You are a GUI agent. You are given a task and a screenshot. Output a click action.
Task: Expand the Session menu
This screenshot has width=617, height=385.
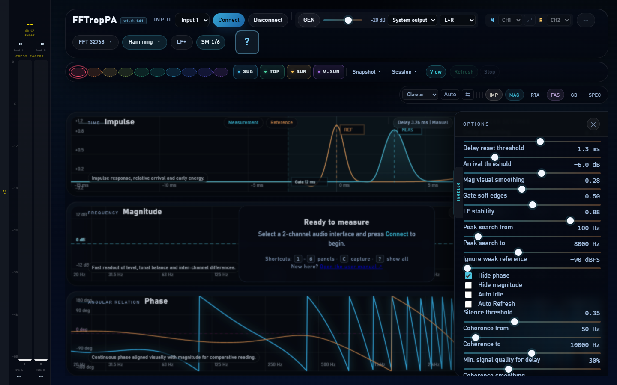404,72
